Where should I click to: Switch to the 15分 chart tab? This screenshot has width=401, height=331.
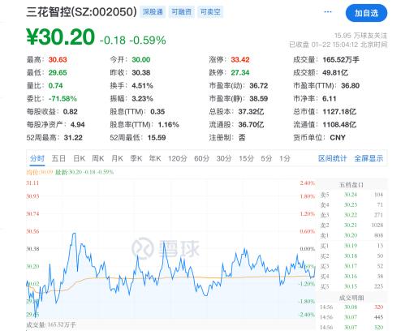[246, 158]
